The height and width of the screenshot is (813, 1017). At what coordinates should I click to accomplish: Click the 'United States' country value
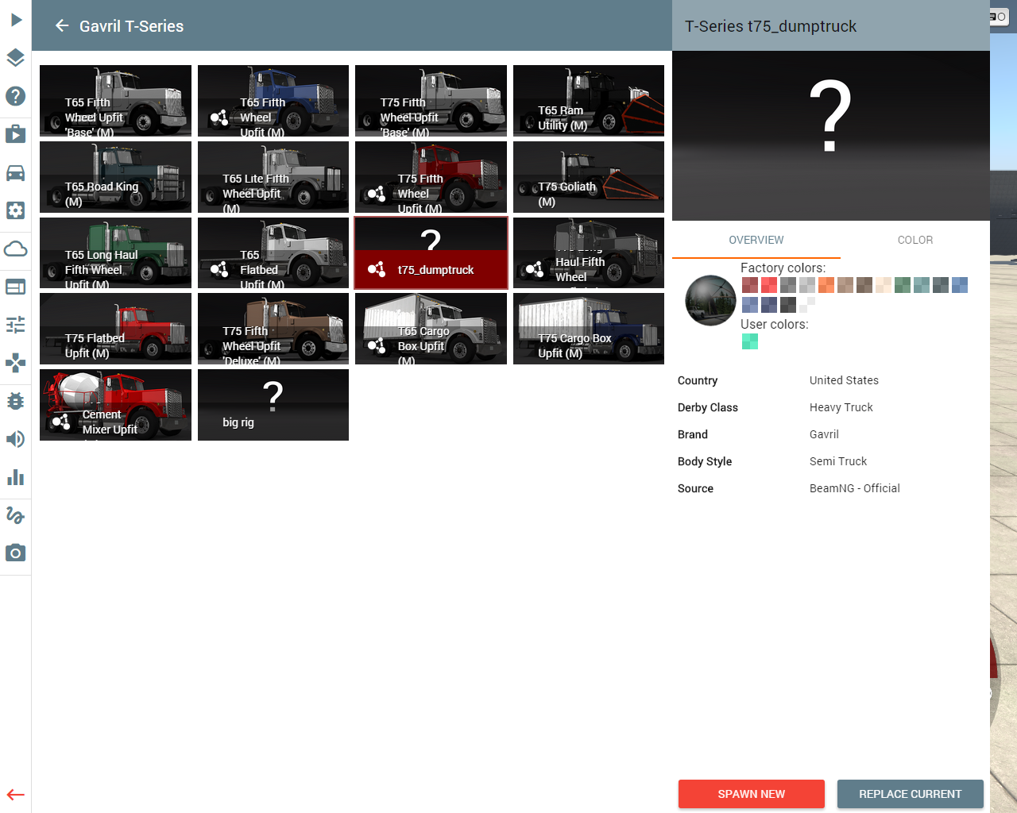point(844,380)
